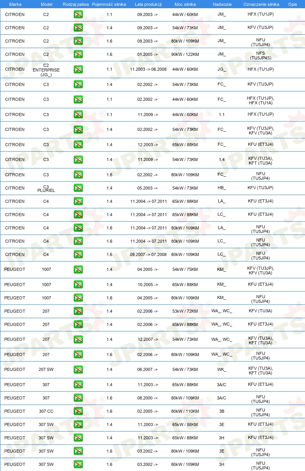Click fuel icon in C2 1.4 54kW/73KM row
This screenshot has width=305, height=471.
coord(78,28)
